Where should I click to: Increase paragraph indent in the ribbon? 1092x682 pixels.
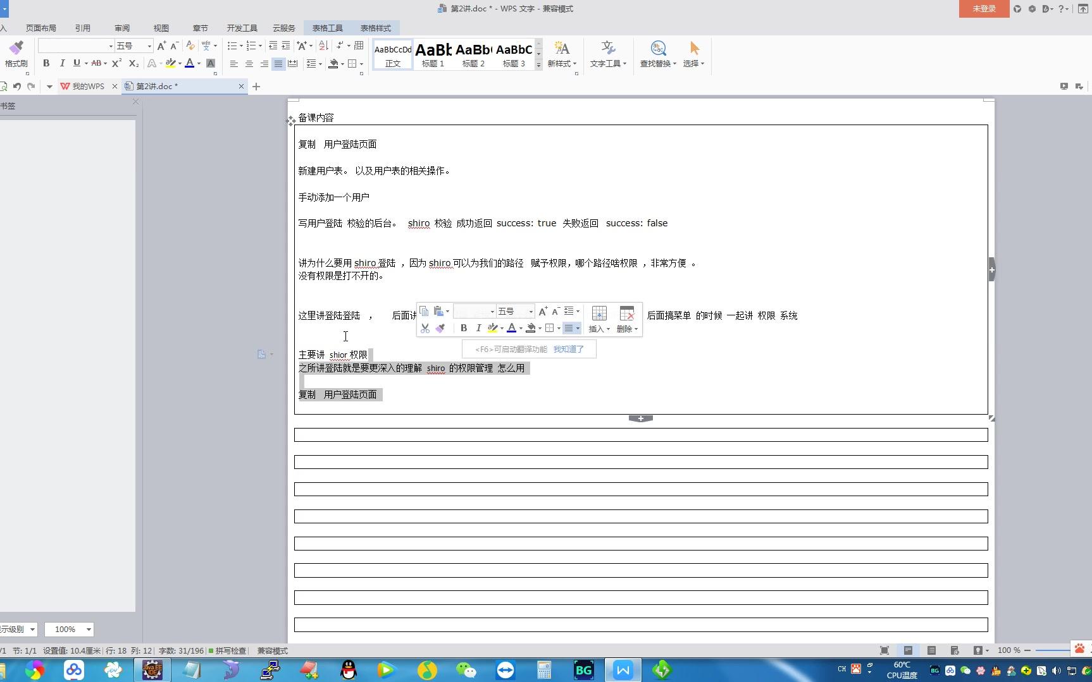click(x=285, y=46)
